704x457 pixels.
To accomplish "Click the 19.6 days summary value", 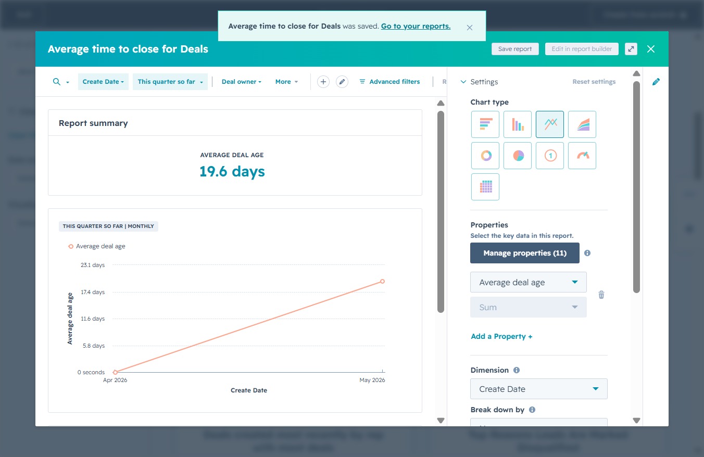I will click(x=232, y=171).
